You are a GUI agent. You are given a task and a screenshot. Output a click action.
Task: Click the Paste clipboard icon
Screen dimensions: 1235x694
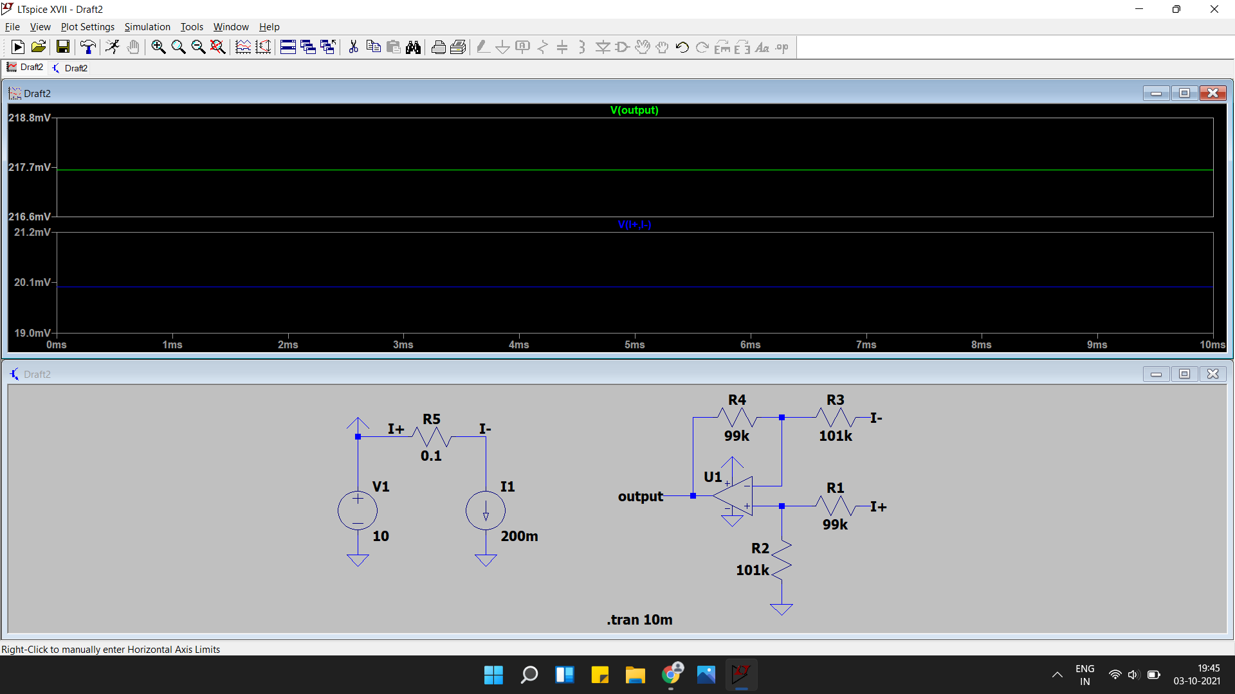click(x=394, y=47)
